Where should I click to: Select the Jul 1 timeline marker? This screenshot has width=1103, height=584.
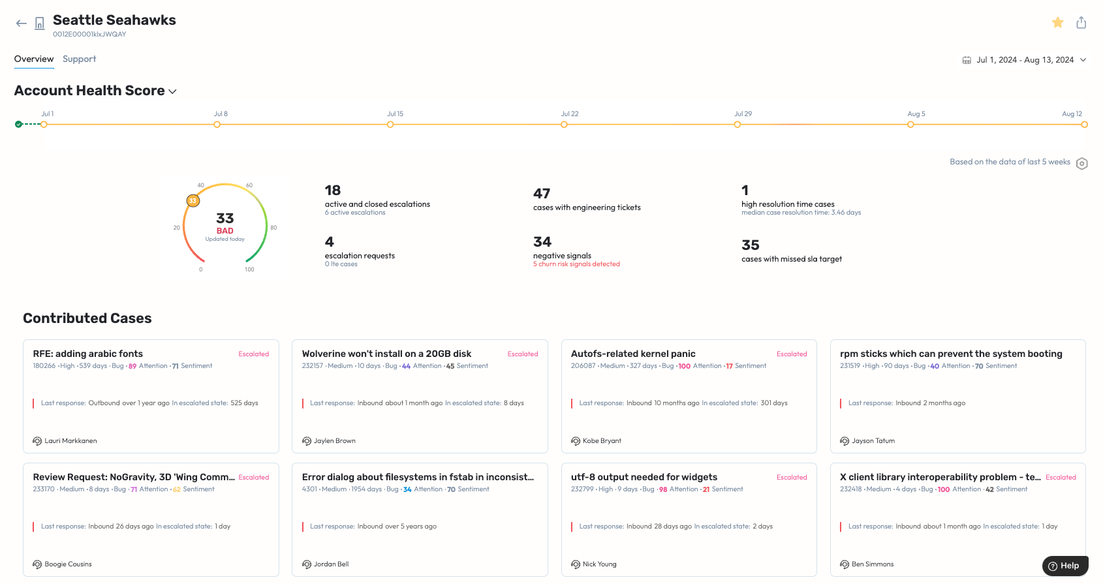tap(44, 124)
